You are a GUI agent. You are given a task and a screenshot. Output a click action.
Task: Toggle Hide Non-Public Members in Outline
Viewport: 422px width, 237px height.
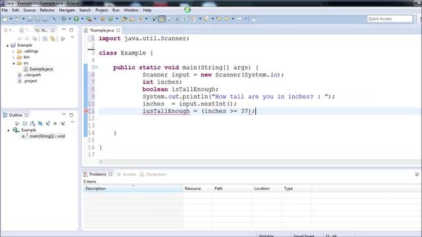(55, 124)
